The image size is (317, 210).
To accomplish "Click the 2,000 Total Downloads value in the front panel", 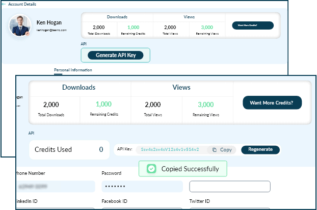I will coord(51,104).
